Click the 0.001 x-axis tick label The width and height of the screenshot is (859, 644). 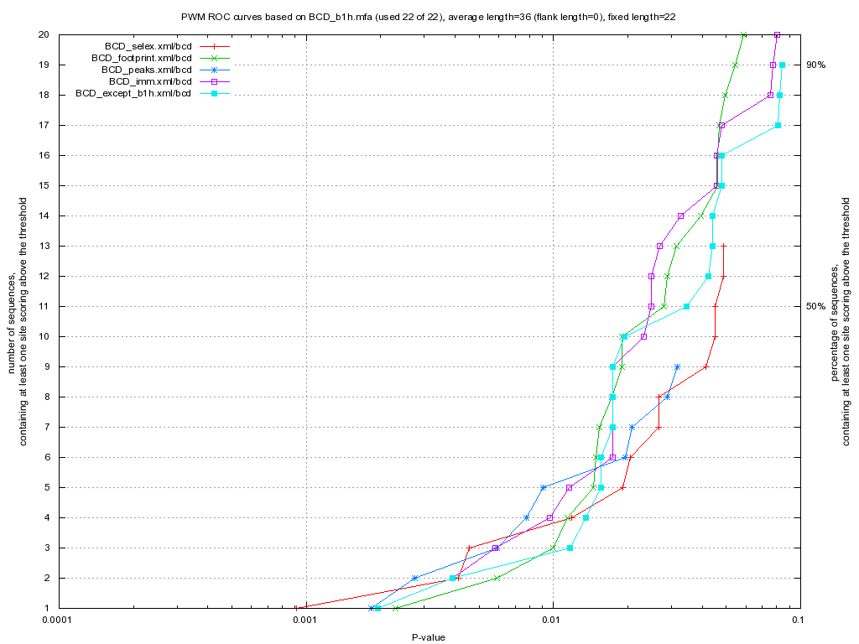point(305,621)
